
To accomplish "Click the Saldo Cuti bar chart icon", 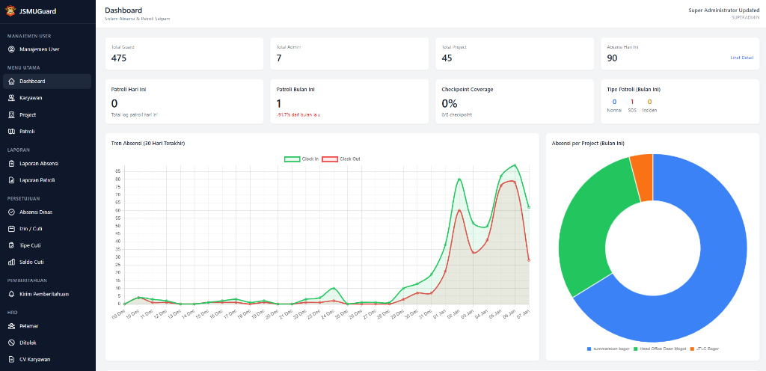I will tap(11, 262).
